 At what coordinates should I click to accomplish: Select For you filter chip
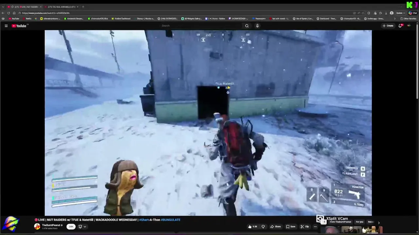click(x=359, y=222)
